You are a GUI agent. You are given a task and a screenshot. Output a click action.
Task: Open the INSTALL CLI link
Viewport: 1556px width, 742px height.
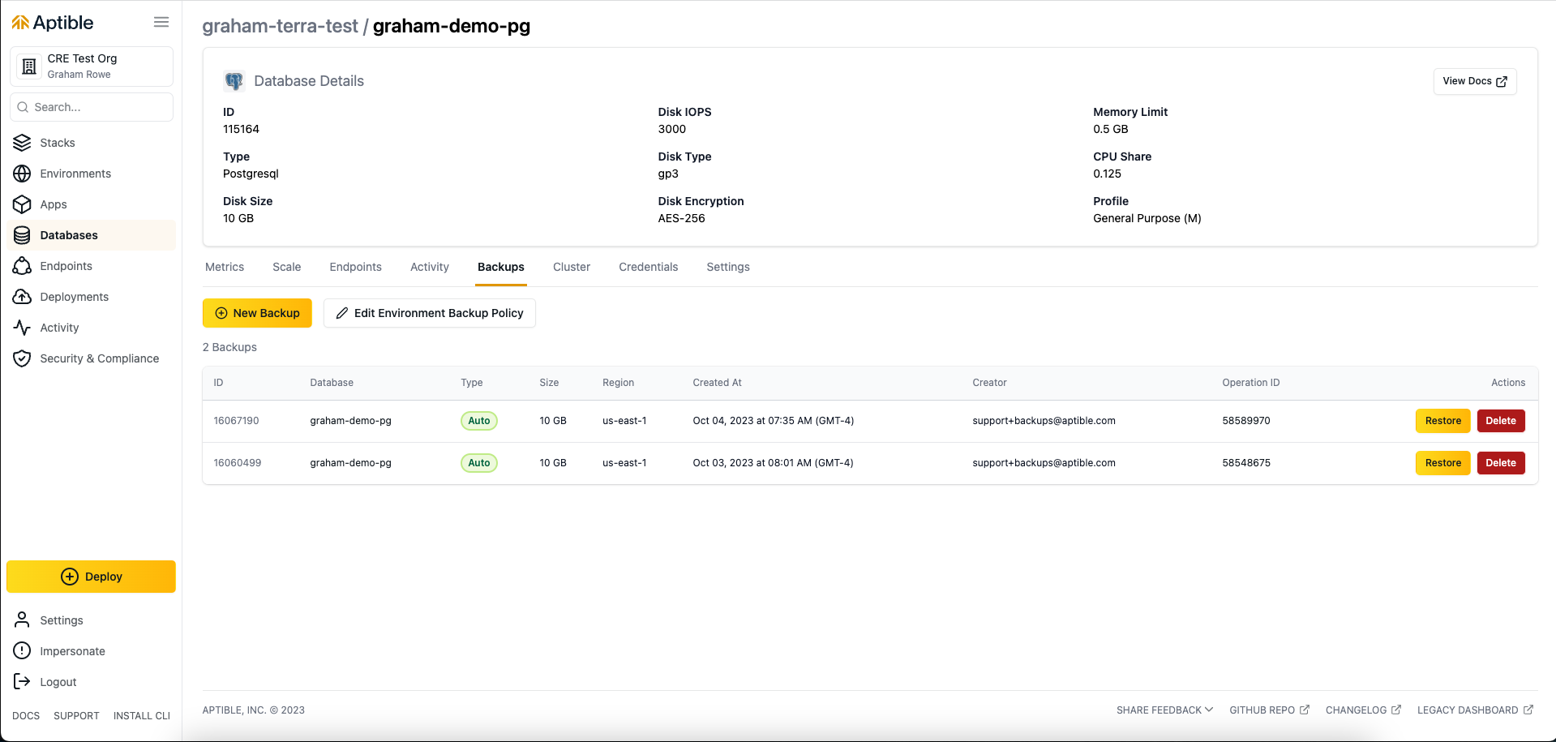click(x=142, y=715)
